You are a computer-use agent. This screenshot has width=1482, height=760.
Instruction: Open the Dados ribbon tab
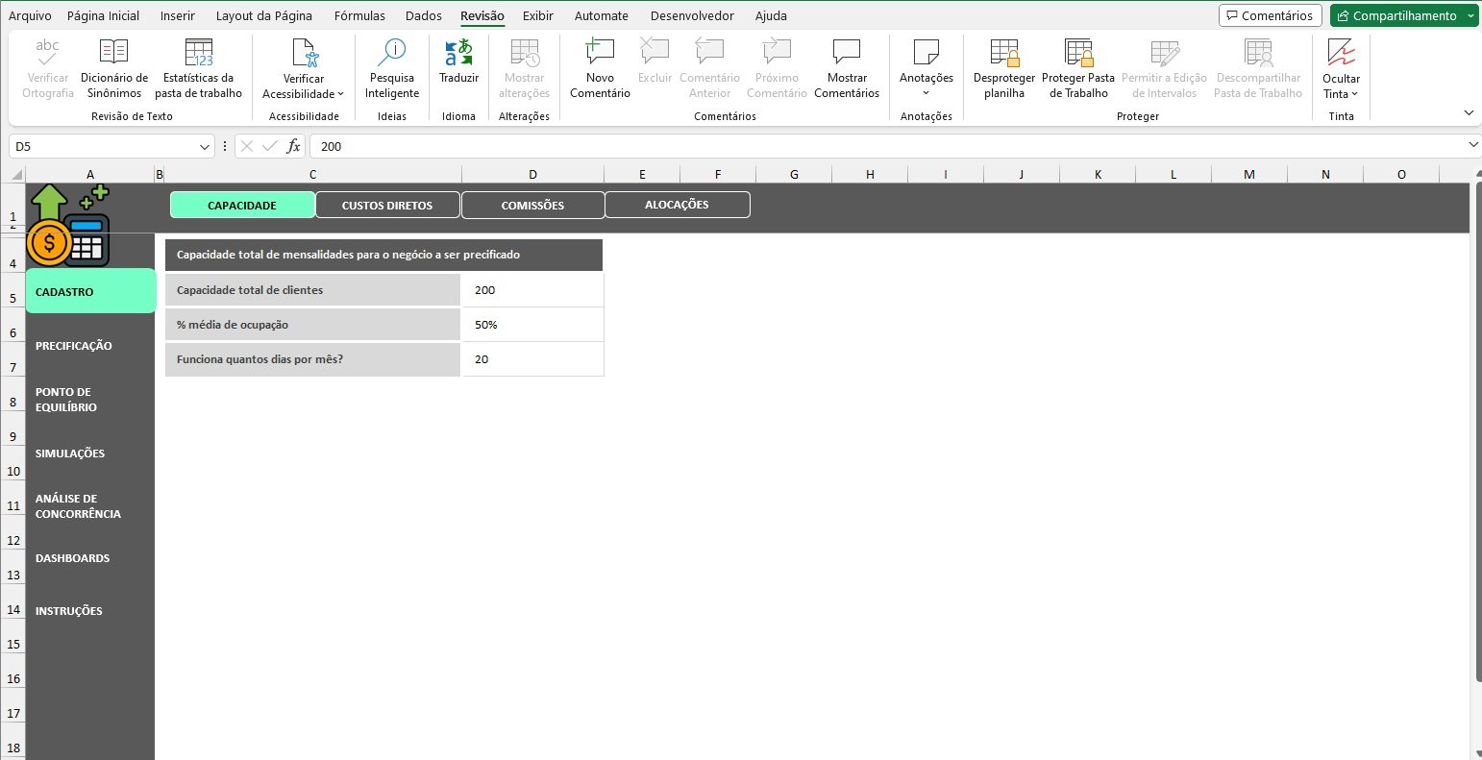(x=424, y=15)
